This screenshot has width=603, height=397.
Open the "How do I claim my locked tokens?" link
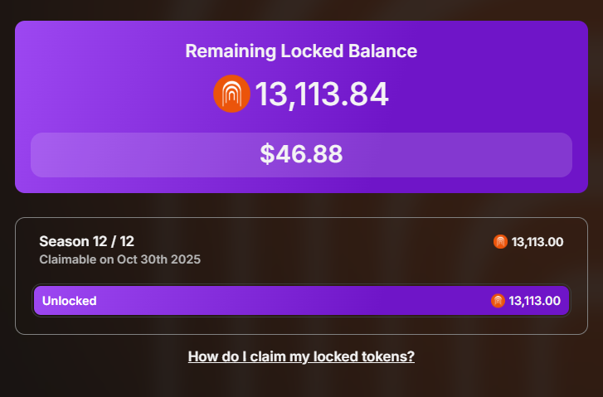tap(301, 357)
